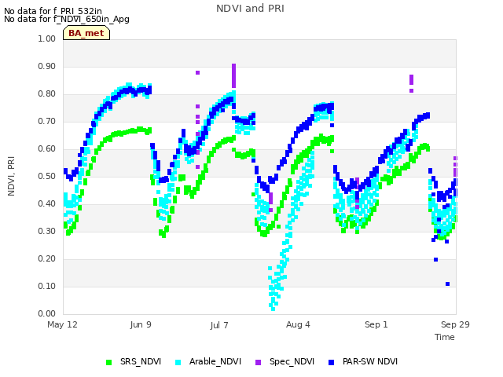Click the 0.00 y-axis tick label

click(x=47, y=313)
